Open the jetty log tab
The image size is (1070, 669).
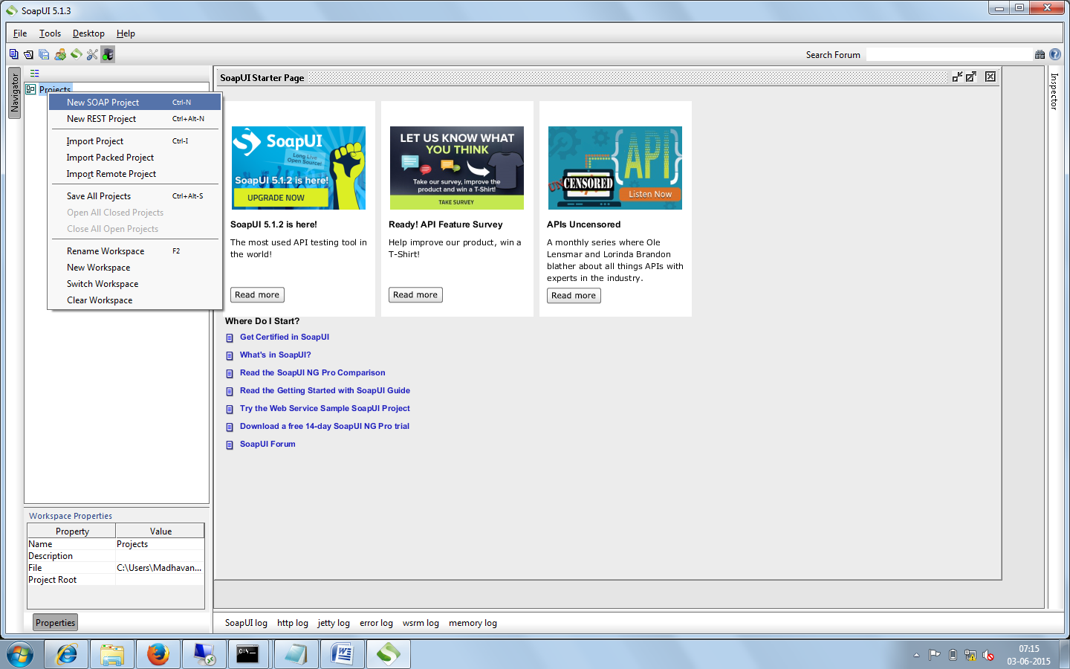click(334, 624)
